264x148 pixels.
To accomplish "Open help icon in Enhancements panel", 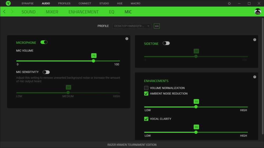I will pos(254,77).
